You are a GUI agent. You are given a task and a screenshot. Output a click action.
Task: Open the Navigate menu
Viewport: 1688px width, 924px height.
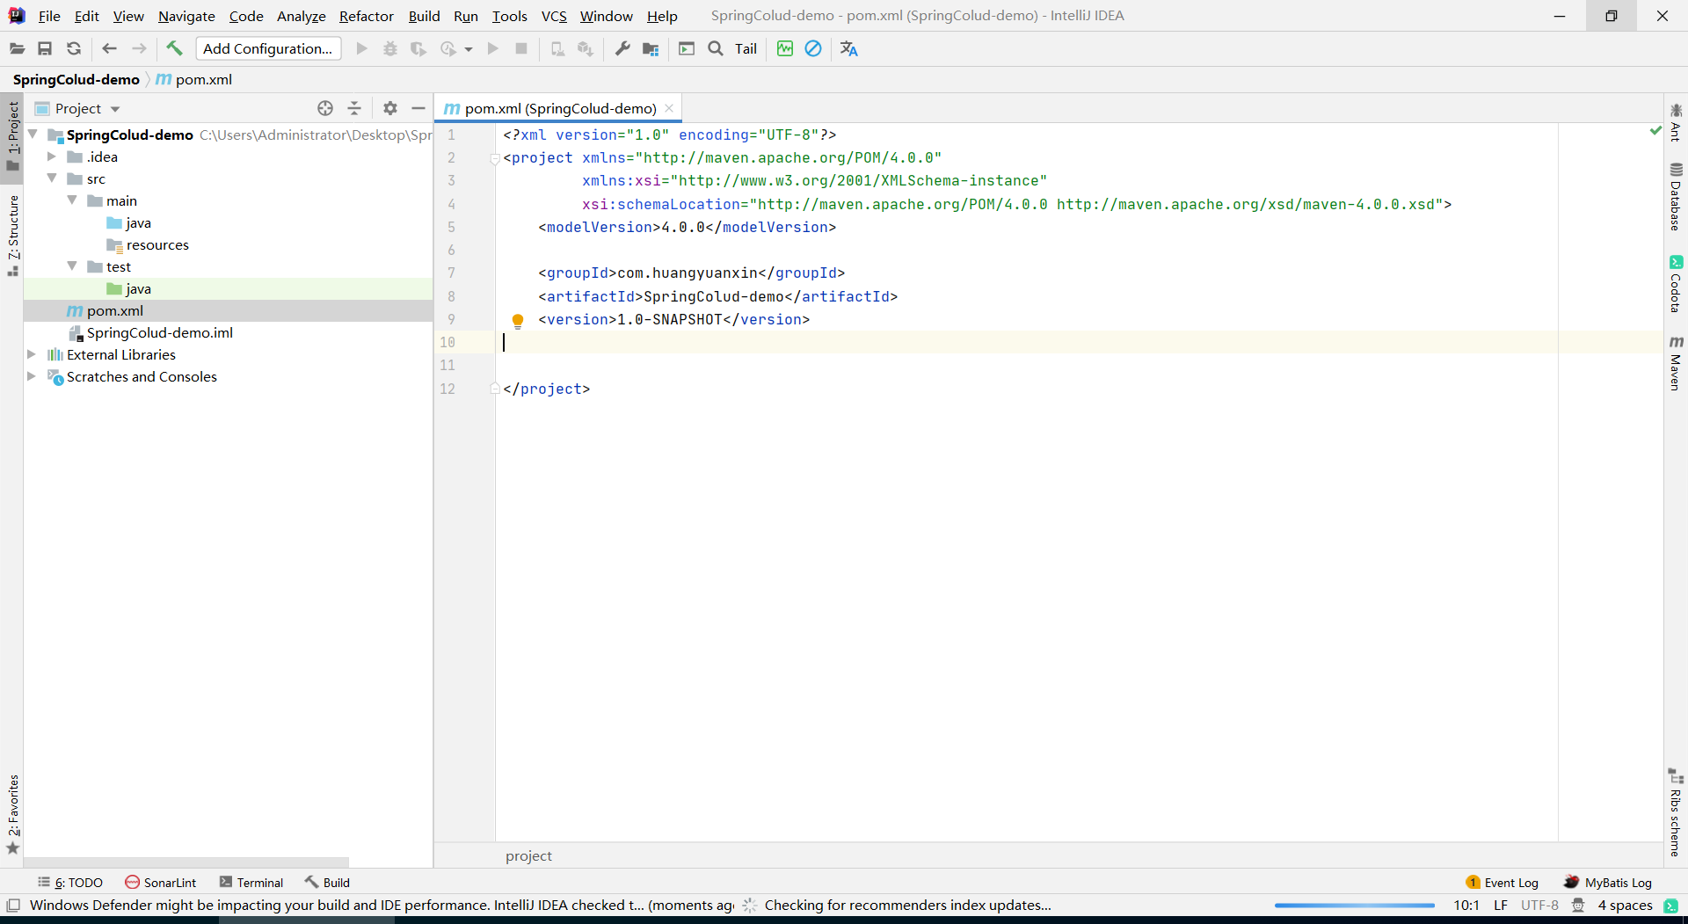click(186, 16)
